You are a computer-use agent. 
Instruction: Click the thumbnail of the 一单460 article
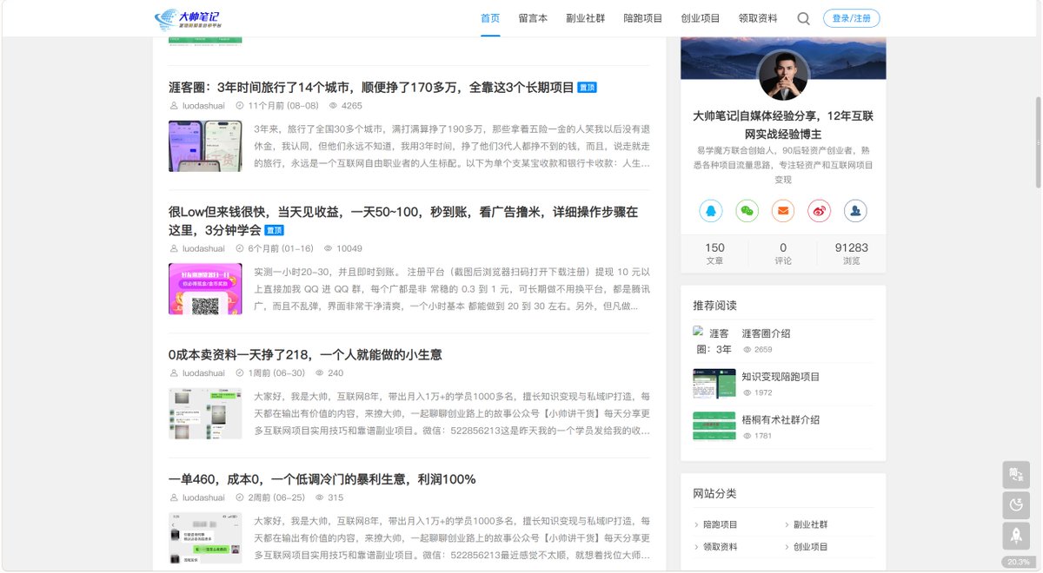205,538
